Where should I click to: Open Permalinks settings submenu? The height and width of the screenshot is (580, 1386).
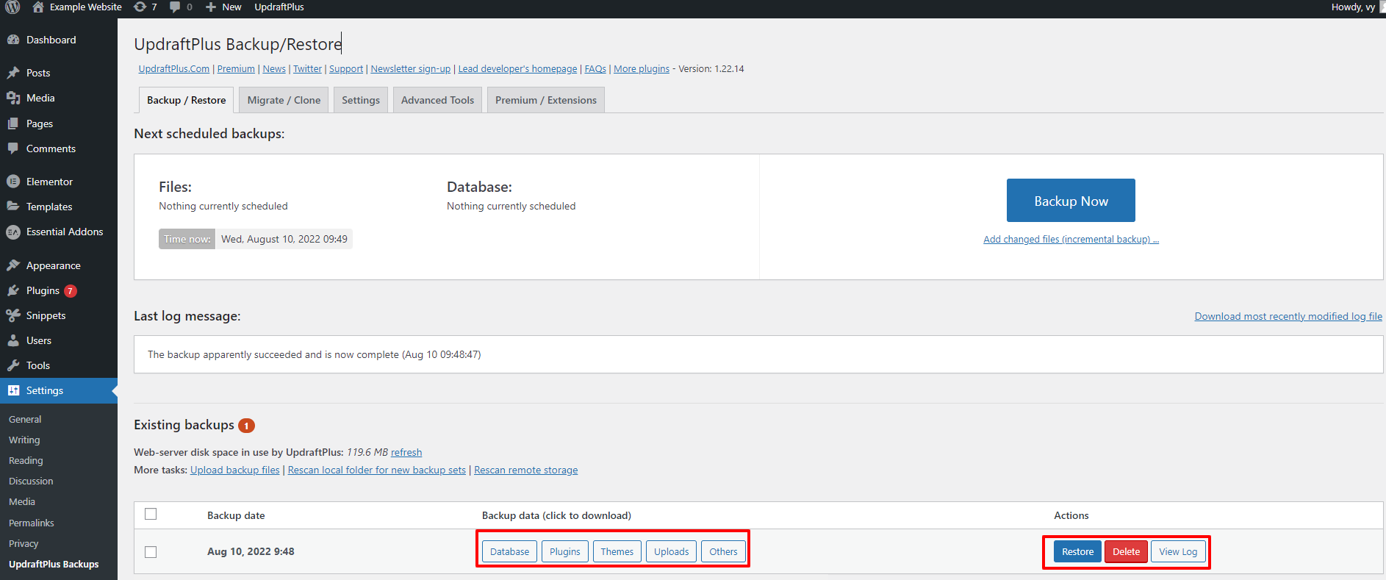coord(32,523)
